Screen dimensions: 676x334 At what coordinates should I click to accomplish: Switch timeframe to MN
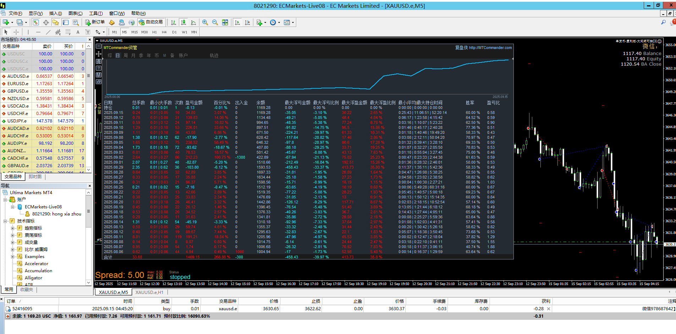(x=194, y=32)
